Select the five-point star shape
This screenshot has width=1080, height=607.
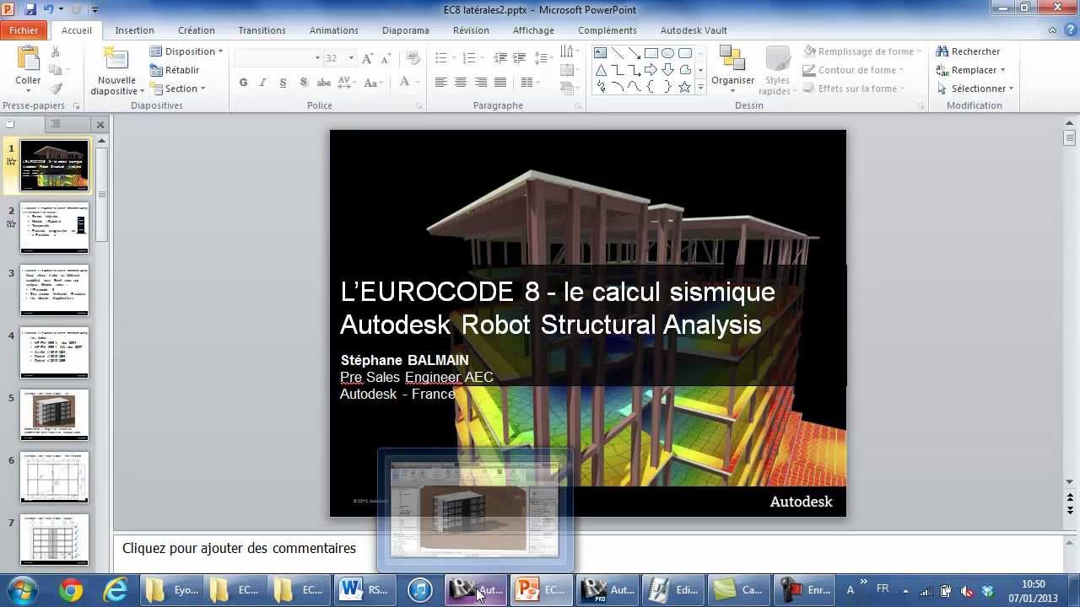click(685, 87)
